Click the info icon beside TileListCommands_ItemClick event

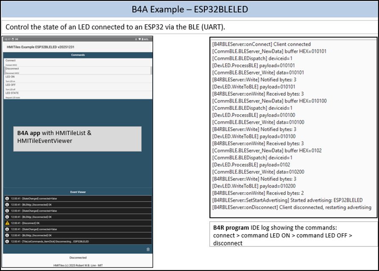[7, 241]
